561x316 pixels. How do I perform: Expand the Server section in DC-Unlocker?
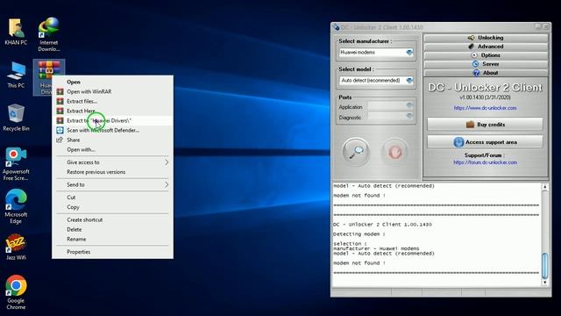pos(486,64)
